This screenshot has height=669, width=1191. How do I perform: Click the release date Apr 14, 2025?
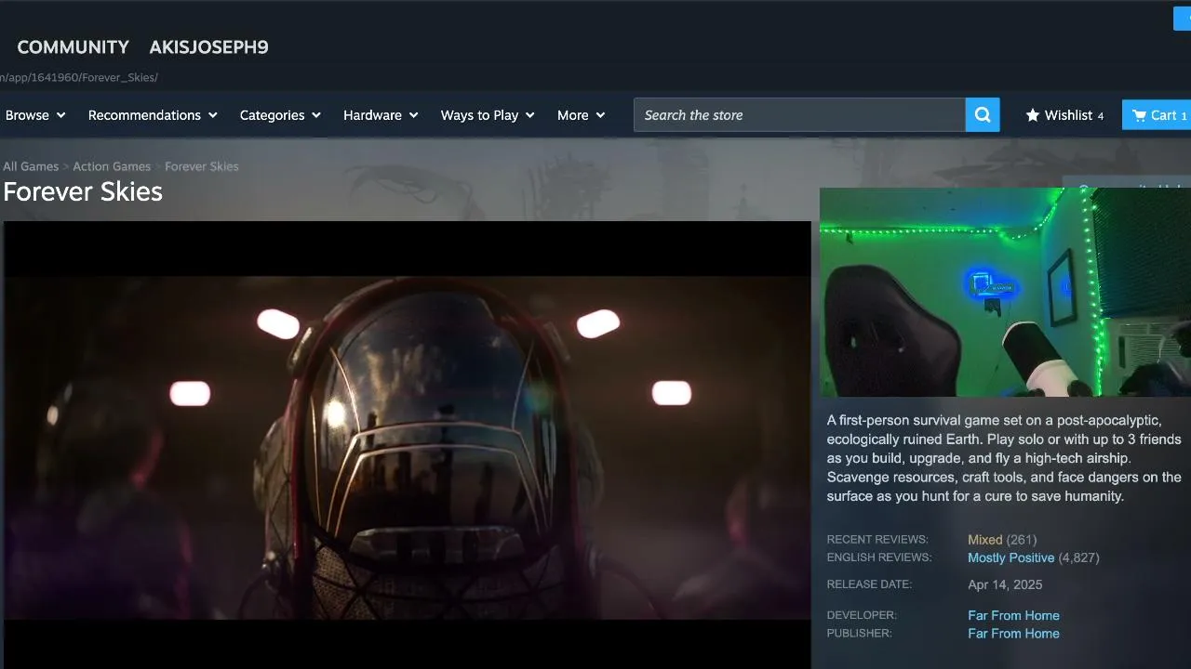(1005, 585)
